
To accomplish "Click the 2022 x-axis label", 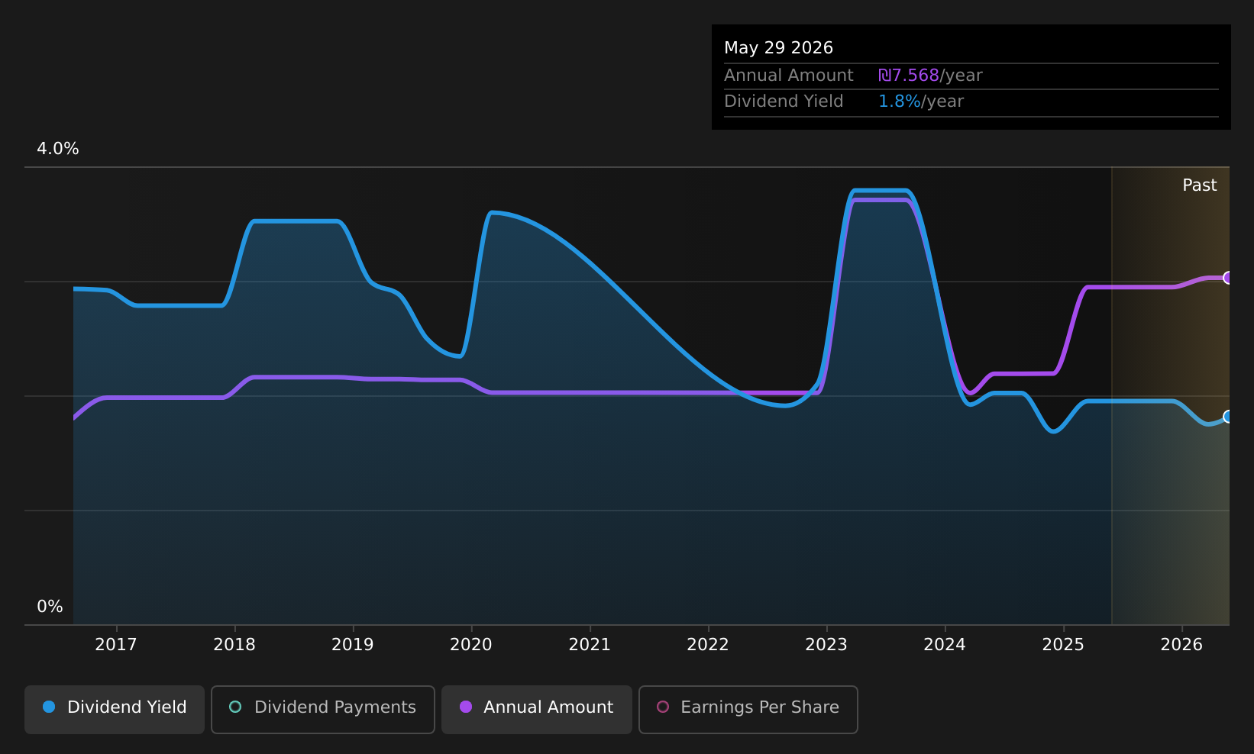I will [708, 645].
